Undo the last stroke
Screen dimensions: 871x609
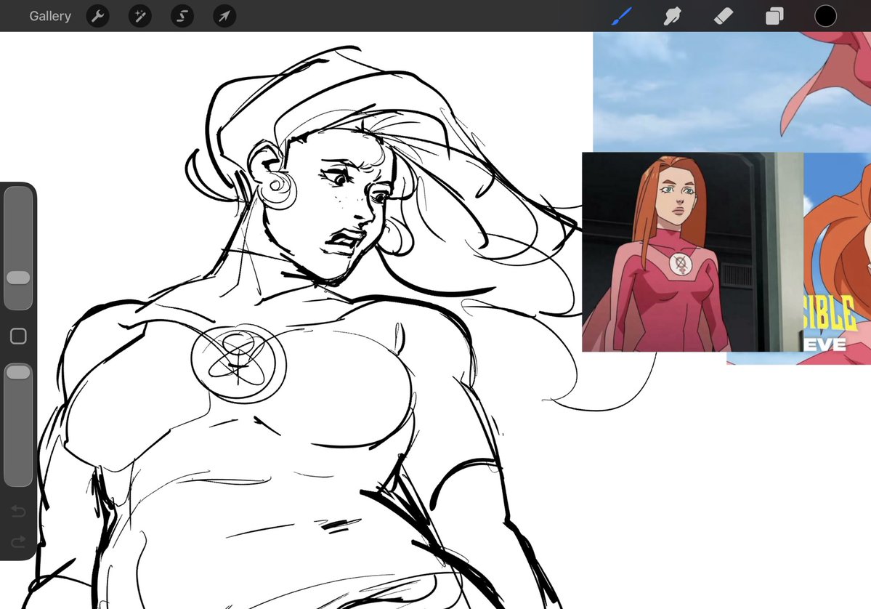tap(17, 512)
